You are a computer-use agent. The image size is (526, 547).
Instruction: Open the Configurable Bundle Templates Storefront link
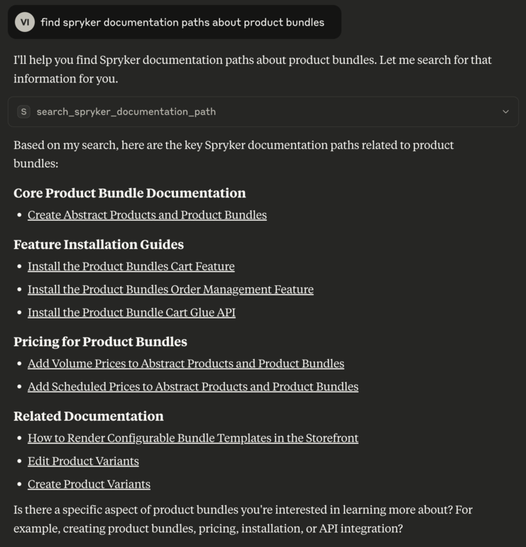pyautogui.click(x=192, y=438)
